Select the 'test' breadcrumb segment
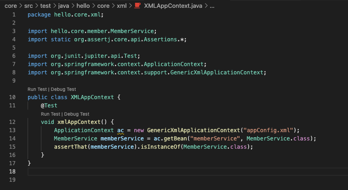 [46, 6]
